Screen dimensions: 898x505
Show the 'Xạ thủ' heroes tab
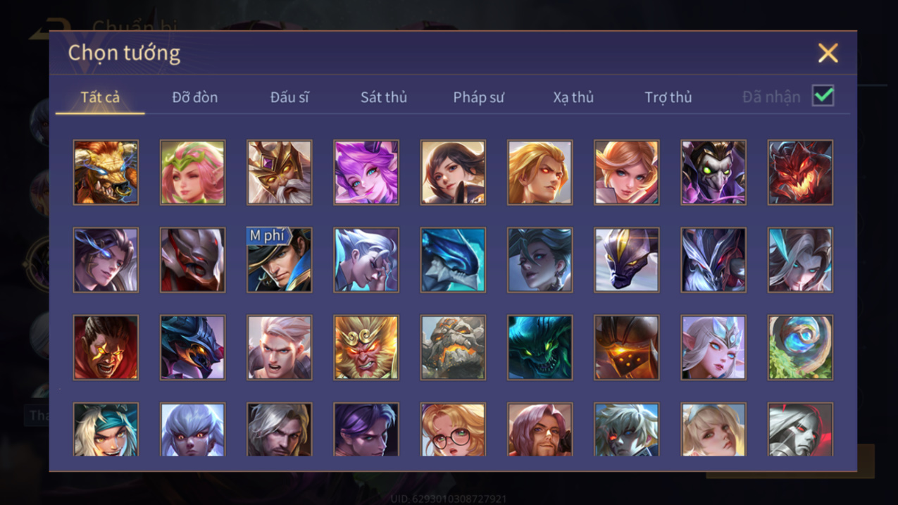573,97
